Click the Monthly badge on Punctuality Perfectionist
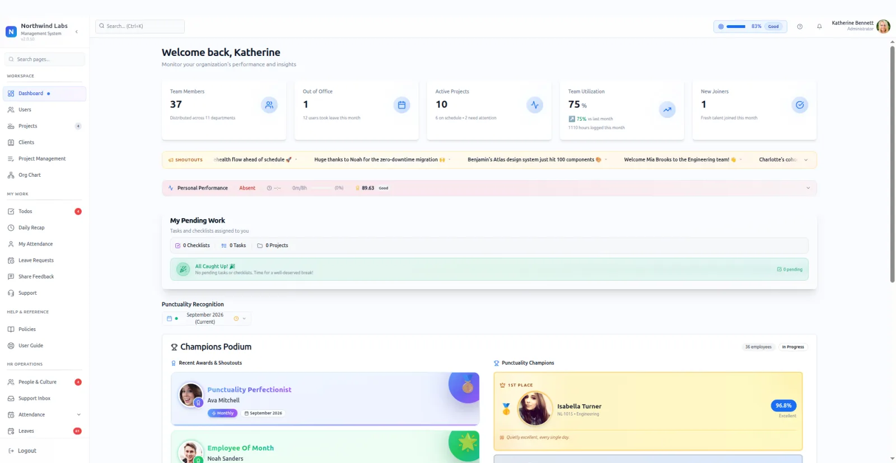Screen dimensions: 896x463 pos(222,413)
